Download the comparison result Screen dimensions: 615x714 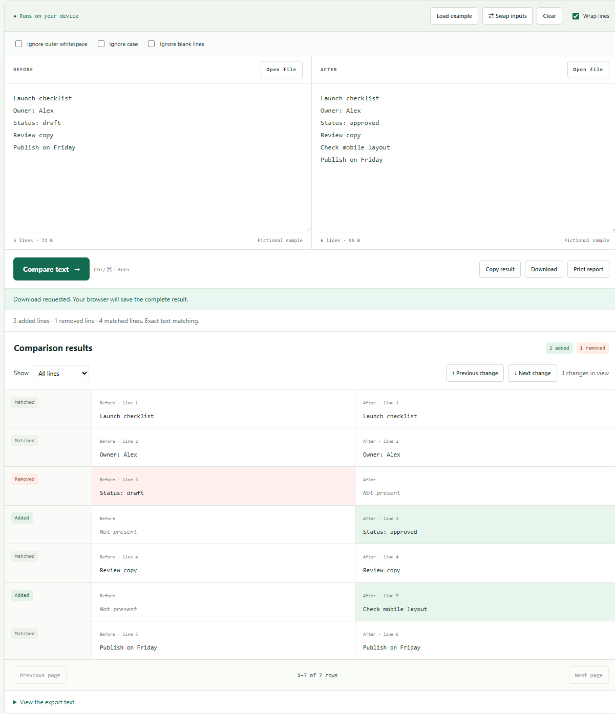click(x=544, y=269)
